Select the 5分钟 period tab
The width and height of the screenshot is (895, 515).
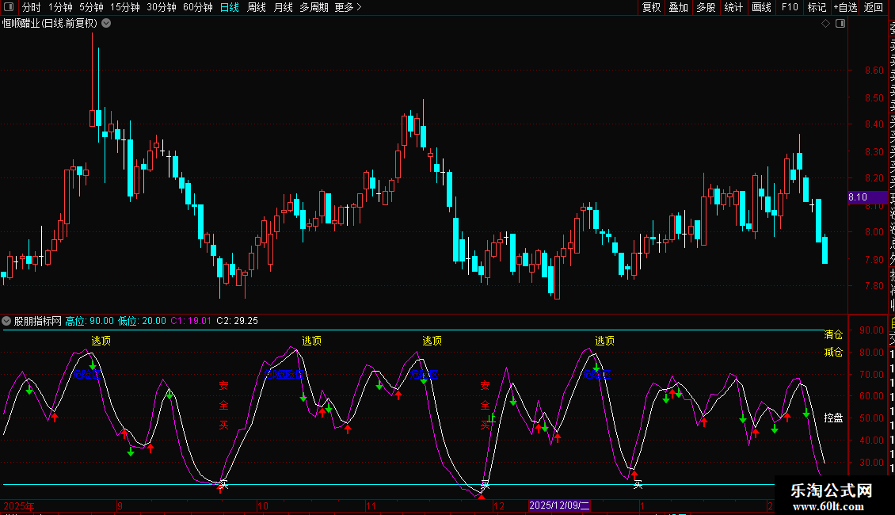91,7
